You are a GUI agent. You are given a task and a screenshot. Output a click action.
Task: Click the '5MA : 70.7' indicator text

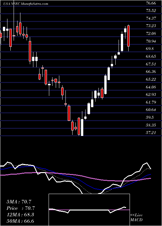19,202
